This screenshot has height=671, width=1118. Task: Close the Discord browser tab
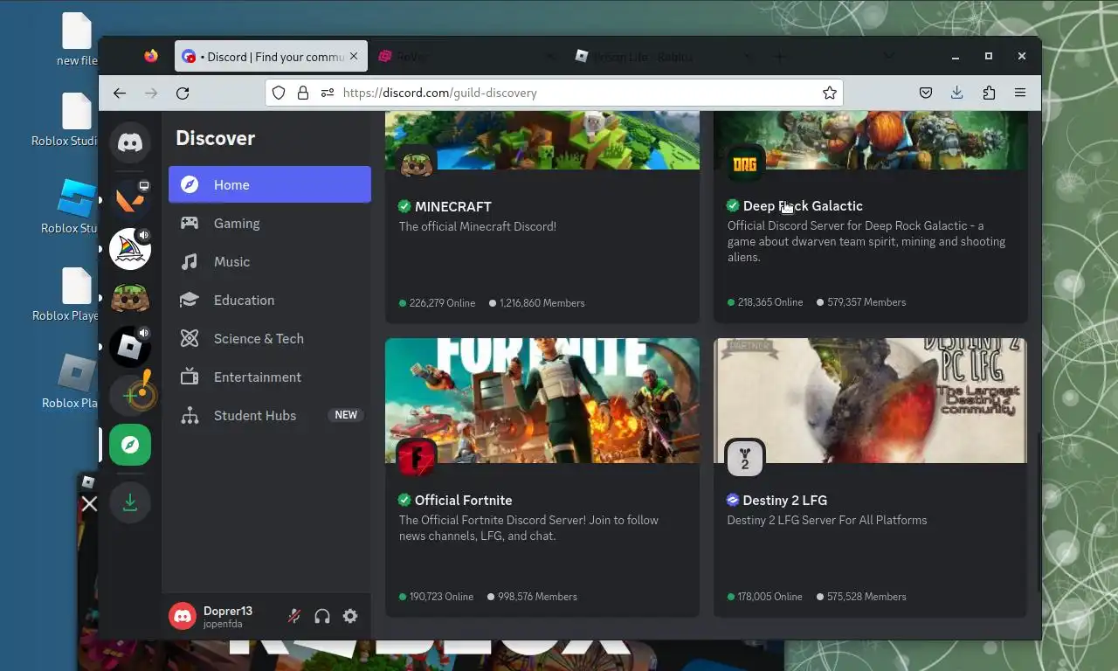(x=354, y=56)
